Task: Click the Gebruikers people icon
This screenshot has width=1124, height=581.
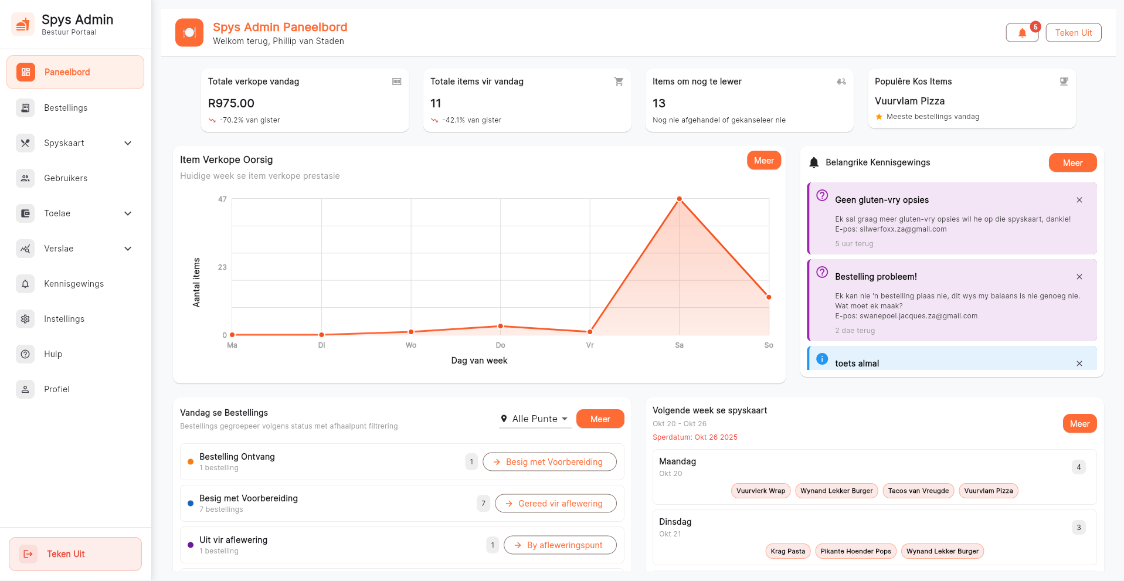Action: click(x=25, y=178)
